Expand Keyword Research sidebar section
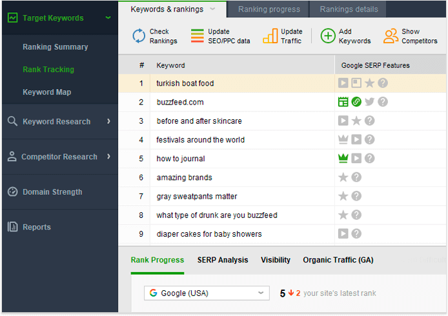448x316 pixels. [108, 121]
